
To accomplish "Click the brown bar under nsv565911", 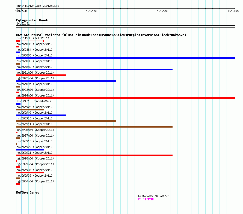I will 94,127.
